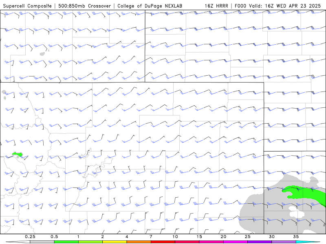Click the colorbar label '1'
The image size is (326, 244).
(78, 237)
